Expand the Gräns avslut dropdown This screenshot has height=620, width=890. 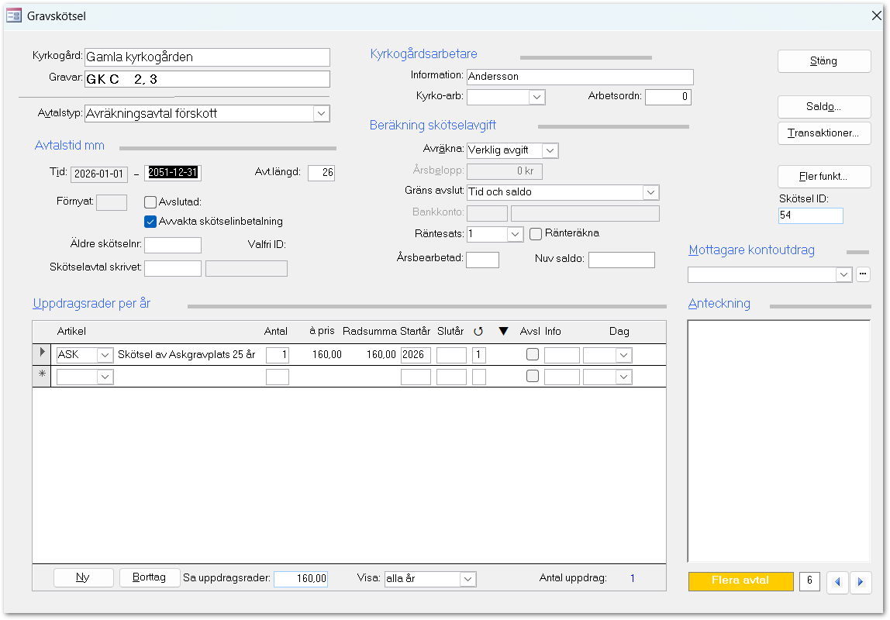(650, 192)
